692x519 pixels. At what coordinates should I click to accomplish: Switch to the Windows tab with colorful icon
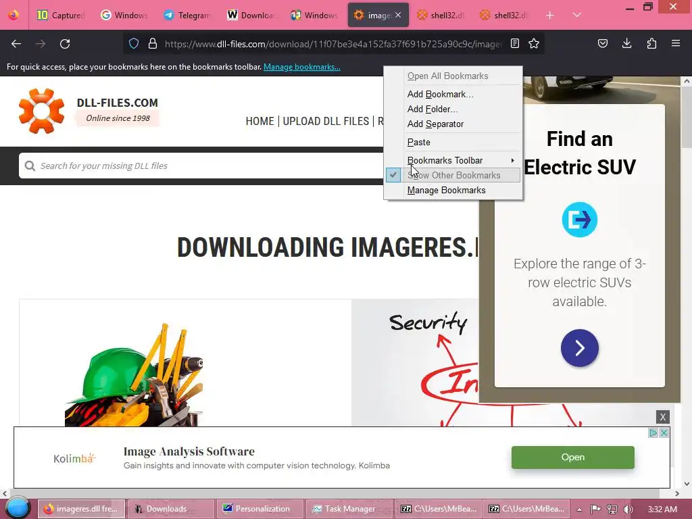(x=314, y=15)
